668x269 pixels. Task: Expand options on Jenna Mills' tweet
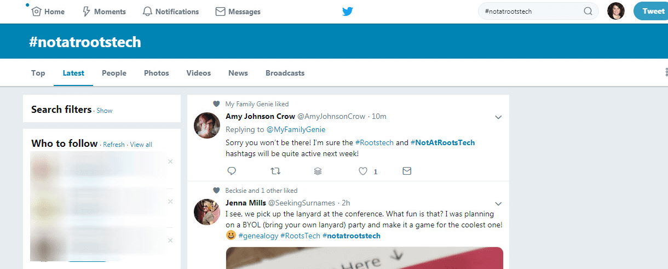(x=498, y=203)
